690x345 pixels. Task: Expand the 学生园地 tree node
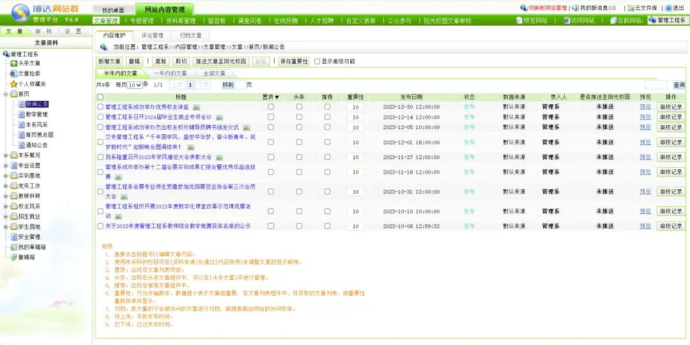6,227
